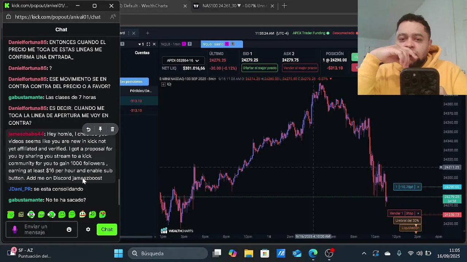Insert the fourth green smirking blob emote
Viewport: 467px width, 262px height.
click(x=41, y=214)
